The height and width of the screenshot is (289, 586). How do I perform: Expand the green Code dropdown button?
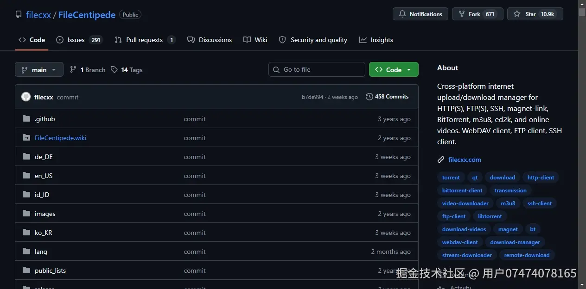tap(394, 69)
